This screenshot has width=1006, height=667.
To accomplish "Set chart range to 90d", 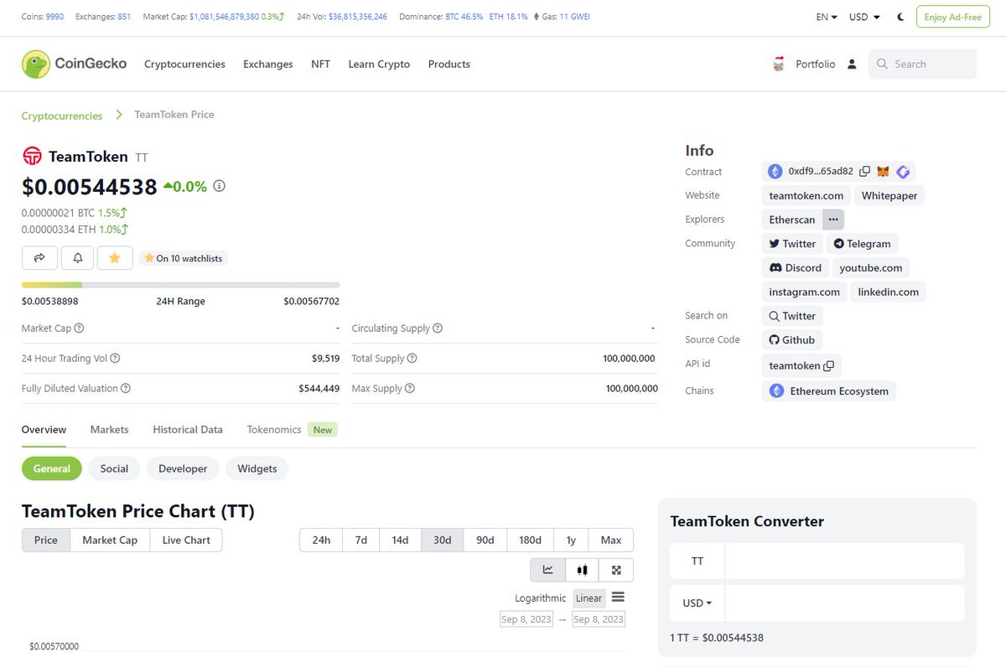I will (485, 540).
